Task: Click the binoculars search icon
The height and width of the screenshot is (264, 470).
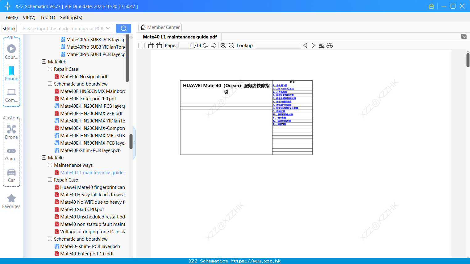Action: point(330,46)
